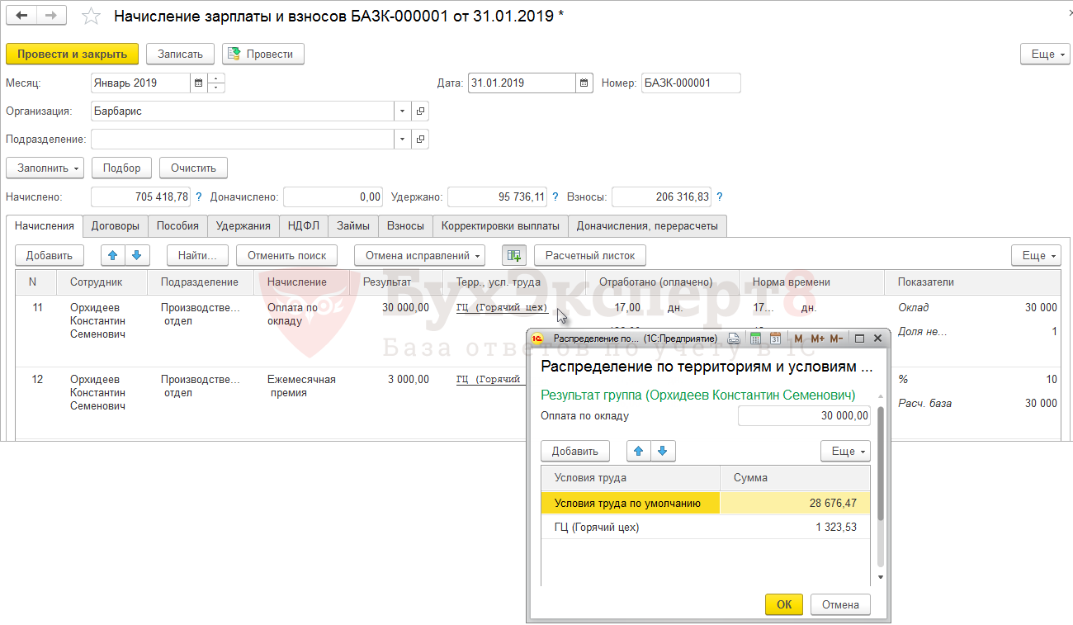
Task: Open the Организация Барбарис record form
Action: [x=420, y=111]
